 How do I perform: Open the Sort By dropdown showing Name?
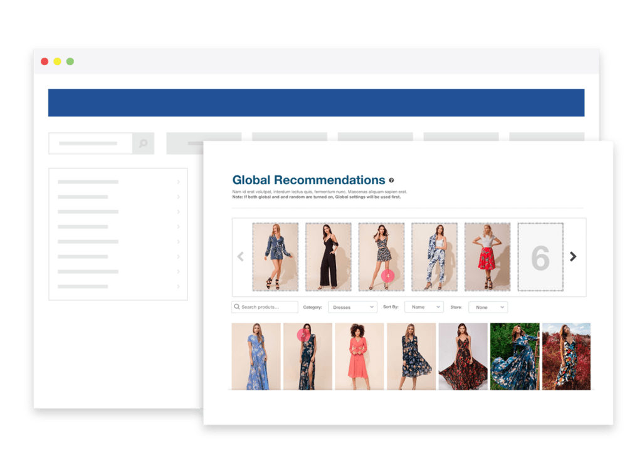[424, 307]
